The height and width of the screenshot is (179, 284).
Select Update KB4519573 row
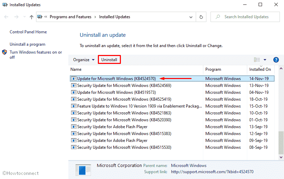point(172,92)
